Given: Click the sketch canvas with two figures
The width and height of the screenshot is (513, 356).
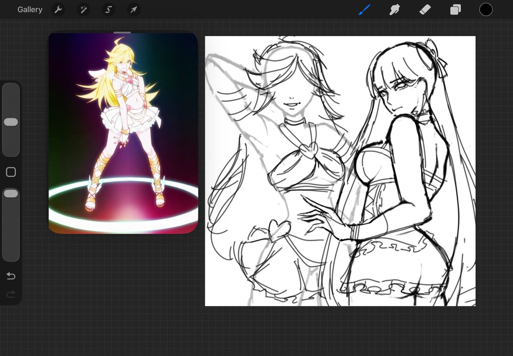Looking at the screenshot, I should pyautogui.click(x=340, y=171).
